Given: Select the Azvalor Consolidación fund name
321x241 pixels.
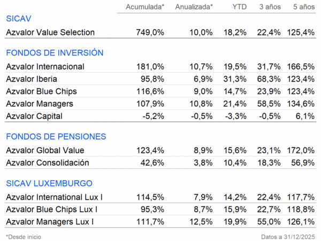Looking at the screenshot, I should (x=47, y=162).
